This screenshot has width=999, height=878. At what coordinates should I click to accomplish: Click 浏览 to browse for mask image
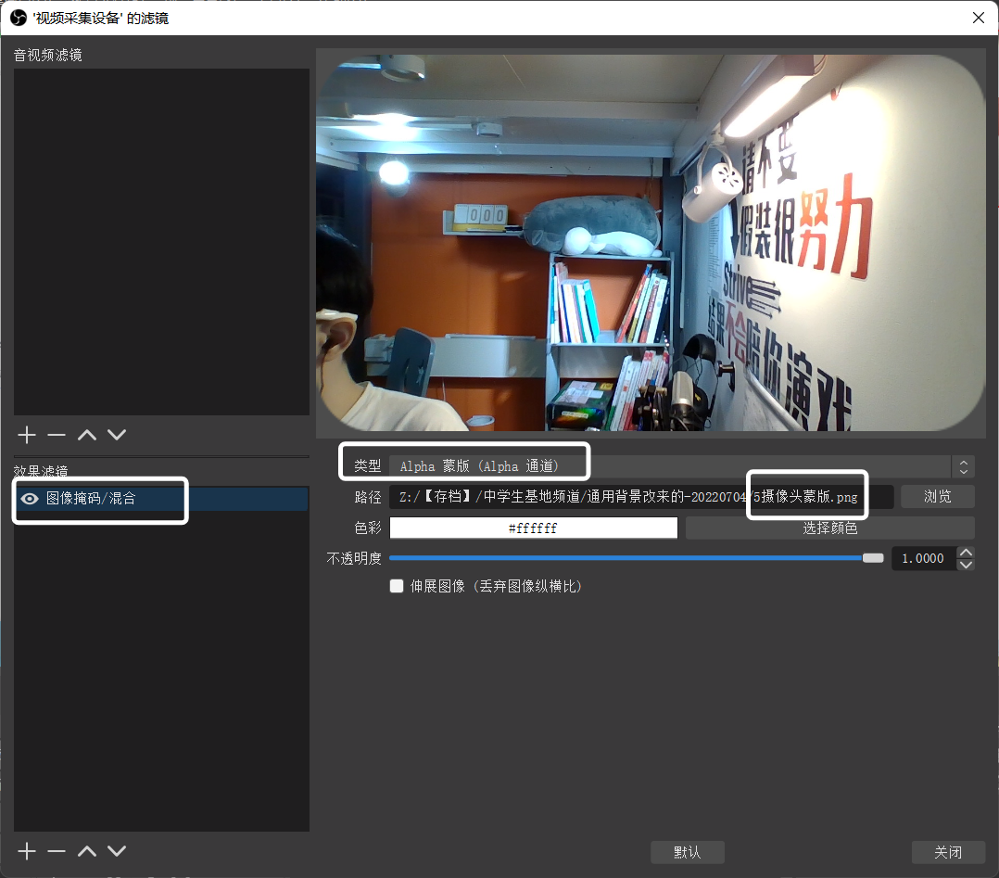point(937,497)
